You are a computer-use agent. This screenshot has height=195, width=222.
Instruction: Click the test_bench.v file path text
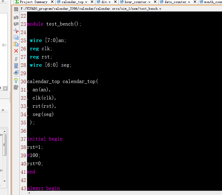(x=91, y=9)
